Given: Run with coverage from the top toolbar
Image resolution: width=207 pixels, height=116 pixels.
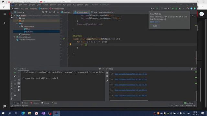Looking at the screenshot, I should tap(180, 9).
